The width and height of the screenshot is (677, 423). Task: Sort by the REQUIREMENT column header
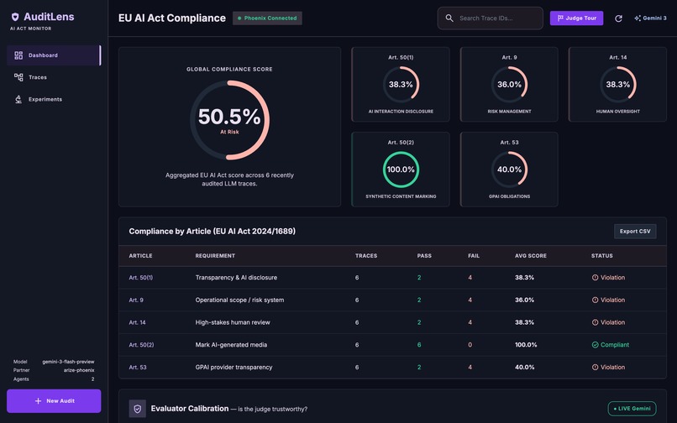pyautogui.click(x=215, y=255)
